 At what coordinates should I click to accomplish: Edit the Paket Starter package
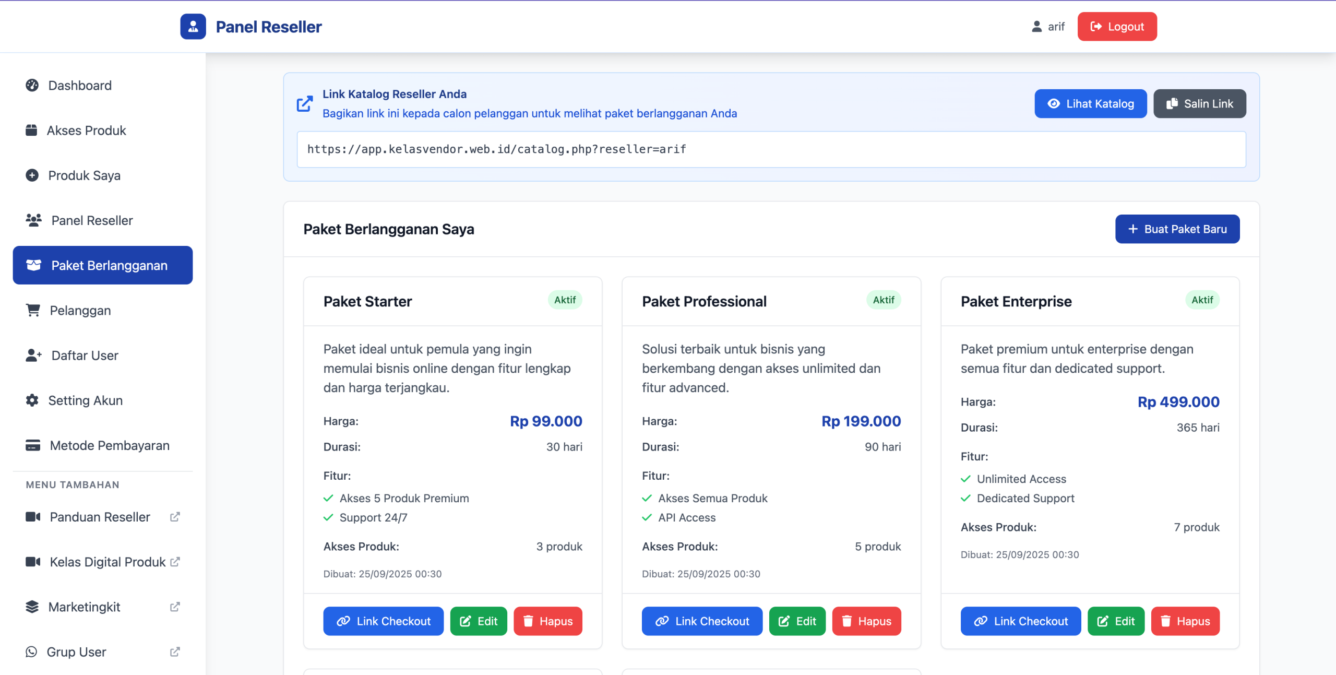478,621
